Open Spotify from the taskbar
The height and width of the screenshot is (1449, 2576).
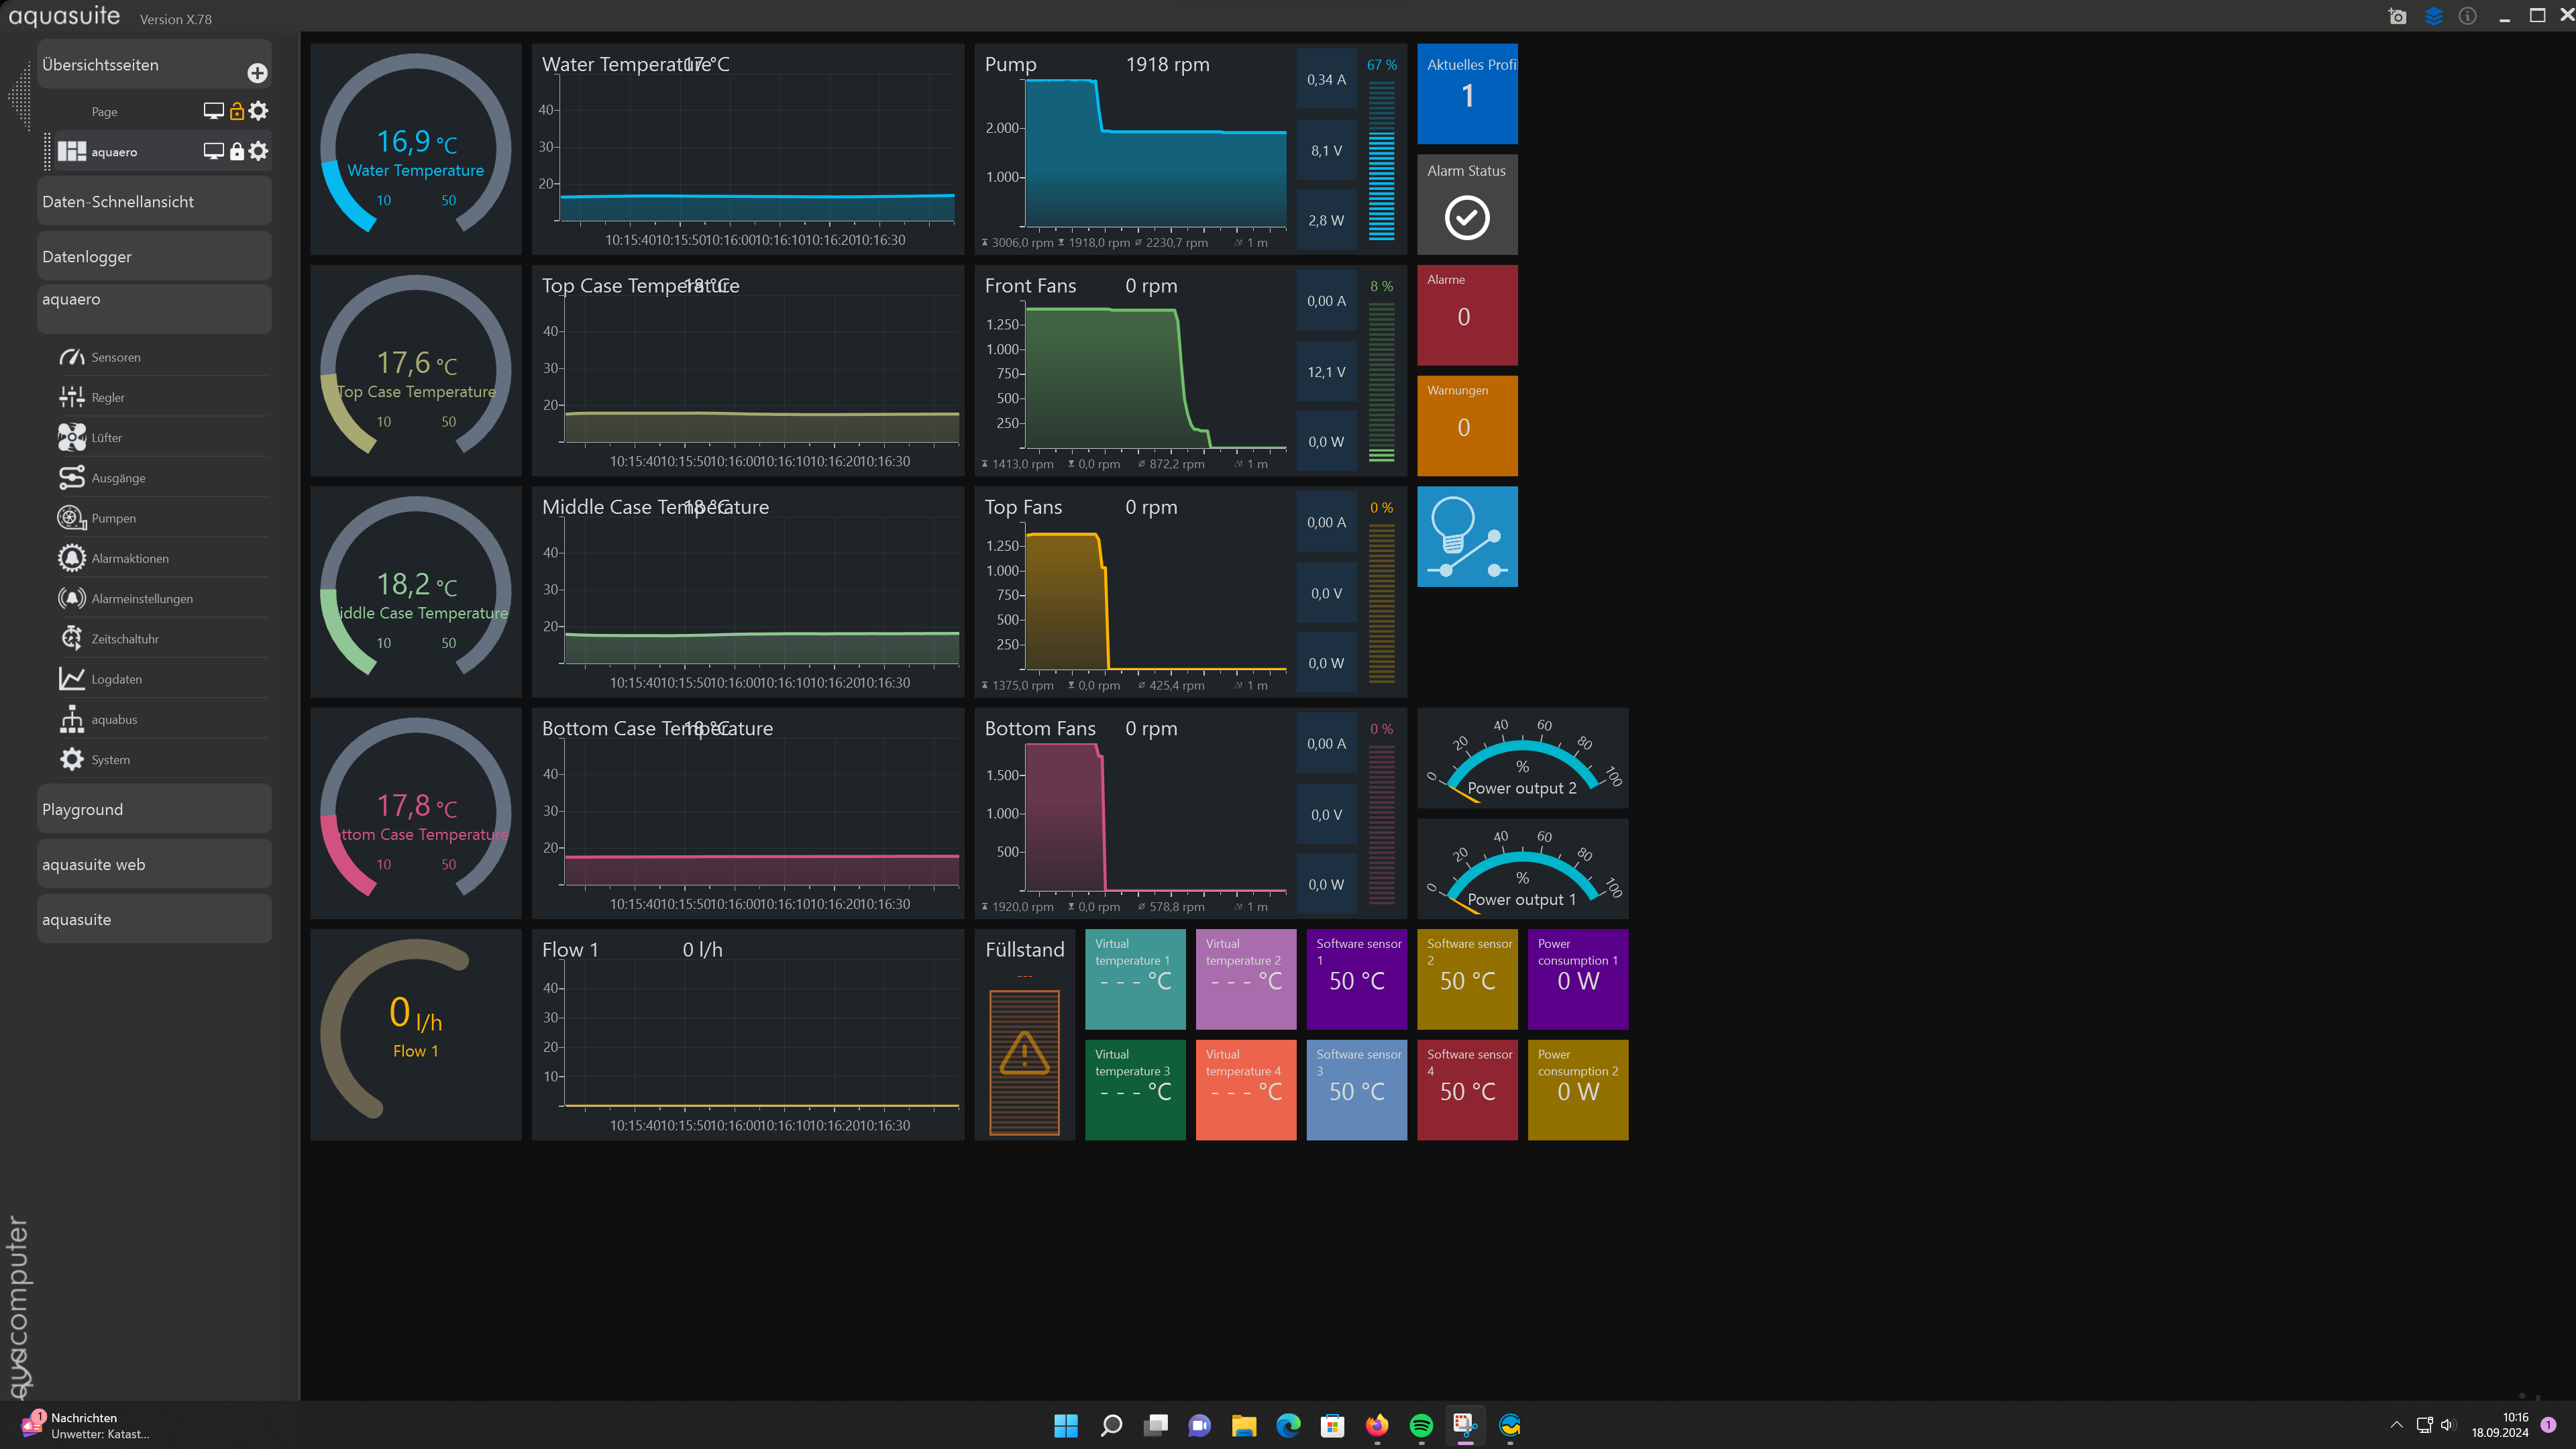[1420, 1425]
